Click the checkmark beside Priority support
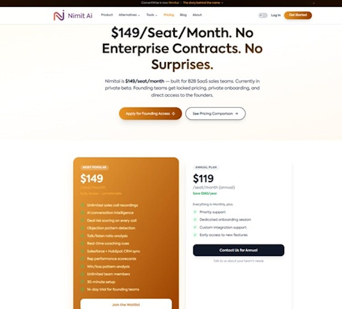The width and height of the screenshot is (342, 309). (195, 212)
